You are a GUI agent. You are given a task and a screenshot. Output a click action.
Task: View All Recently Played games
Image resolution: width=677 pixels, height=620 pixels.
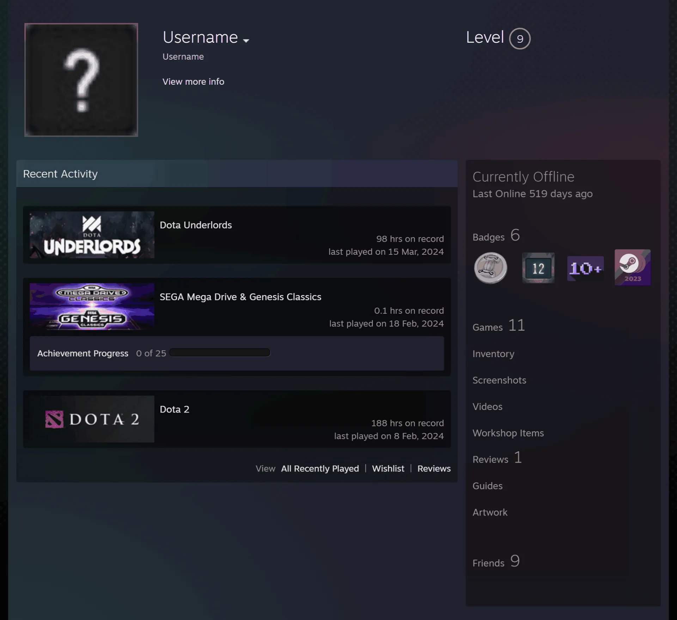click(320, 469)
